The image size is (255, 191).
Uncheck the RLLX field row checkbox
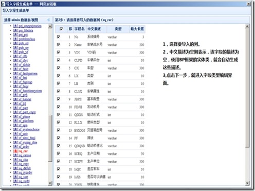tap(59, 123)
